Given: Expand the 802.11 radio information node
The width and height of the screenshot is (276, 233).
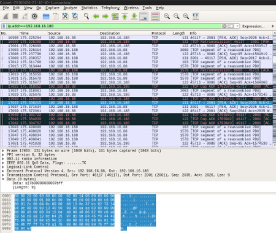Looking at the screenshot, I should [x=3, y=159].
